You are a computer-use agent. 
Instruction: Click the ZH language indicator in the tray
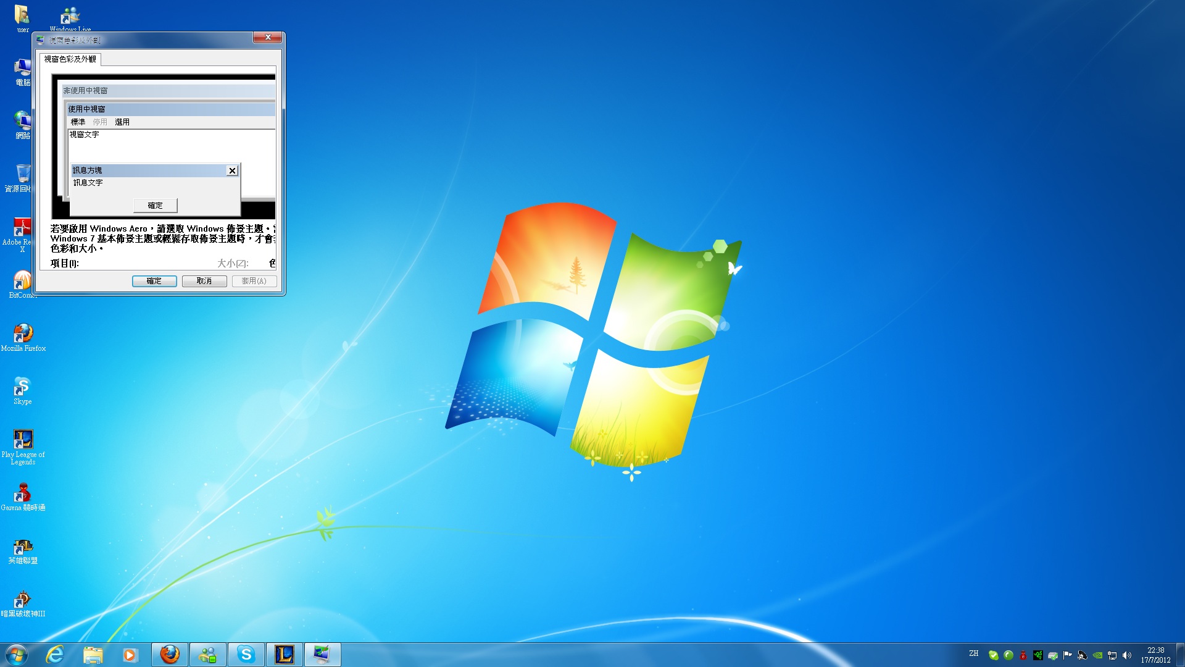point(973,653)
